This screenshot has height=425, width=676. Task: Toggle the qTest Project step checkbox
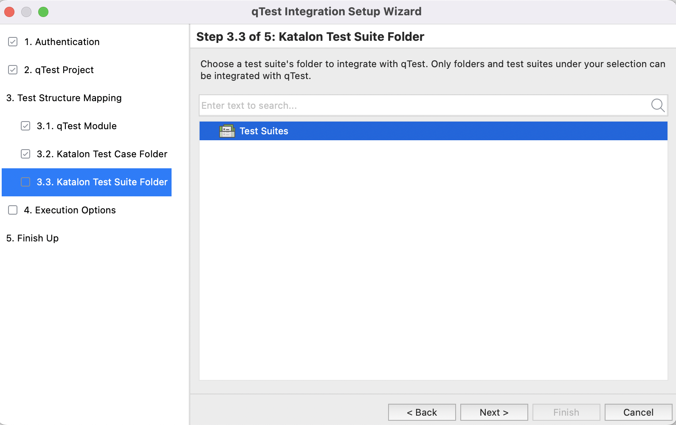point(13,70)
